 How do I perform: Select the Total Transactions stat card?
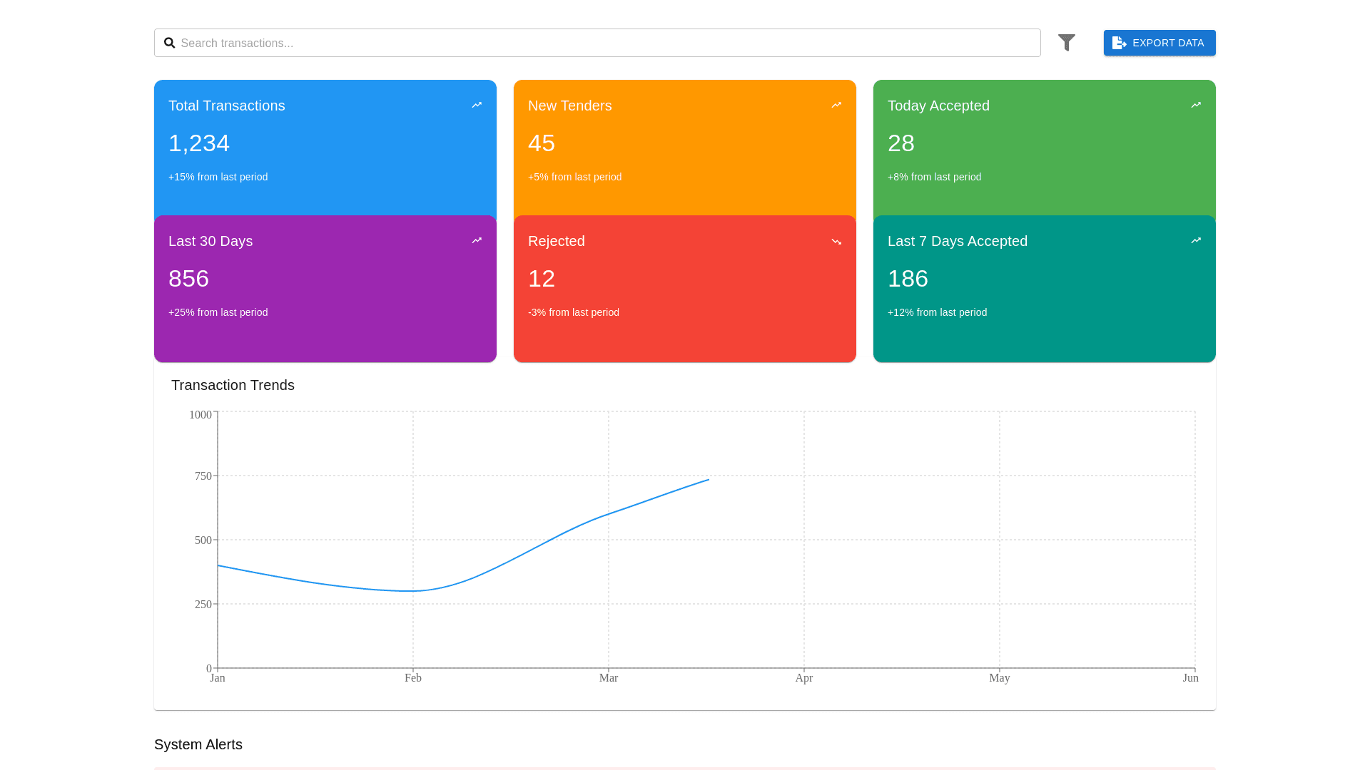pyautogui.click(x=325, y=148)
